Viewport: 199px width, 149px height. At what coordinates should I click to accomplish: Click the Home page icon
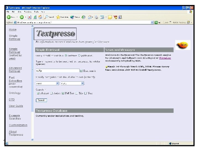(x=40, y=17)
